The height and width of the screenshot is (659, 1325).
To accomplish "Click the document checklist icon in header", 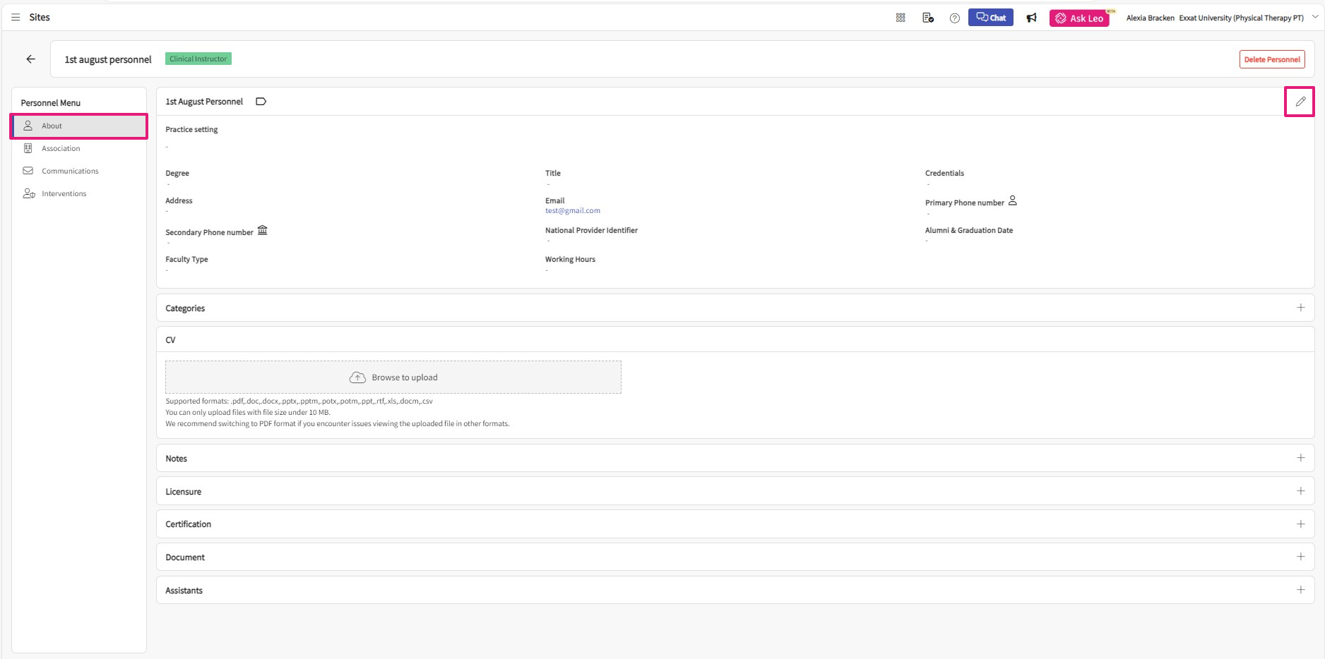I will pos(928,18).
